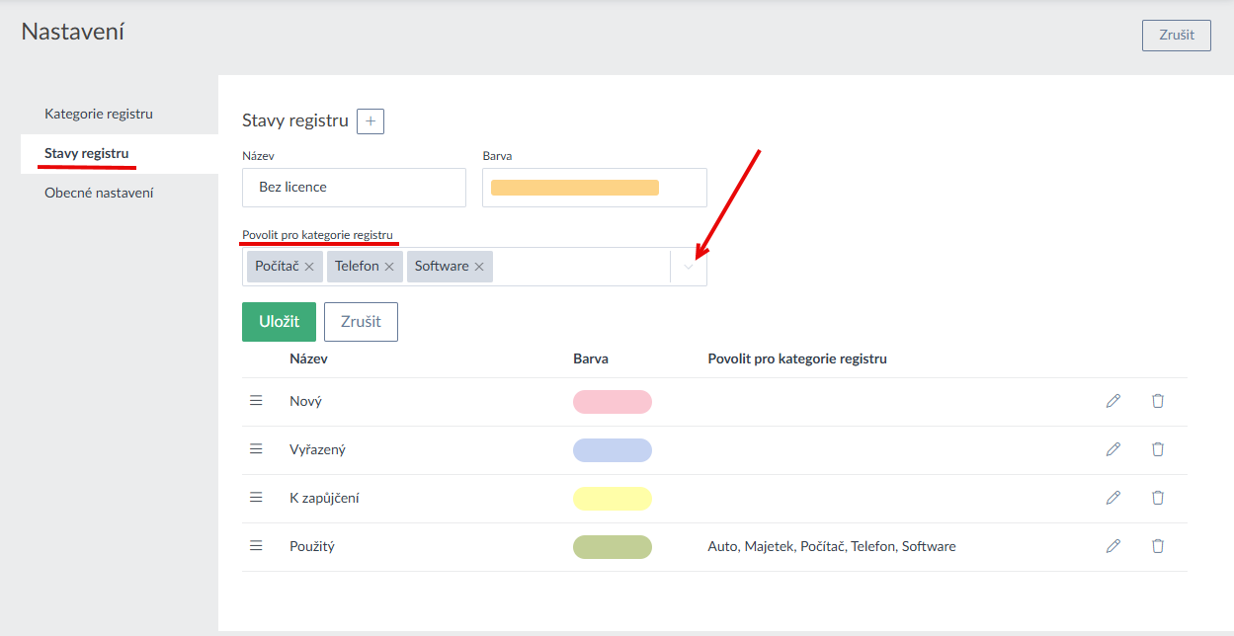Remove the Telefon category tag
The image size is (1234, 636).
tap(389, 267)
